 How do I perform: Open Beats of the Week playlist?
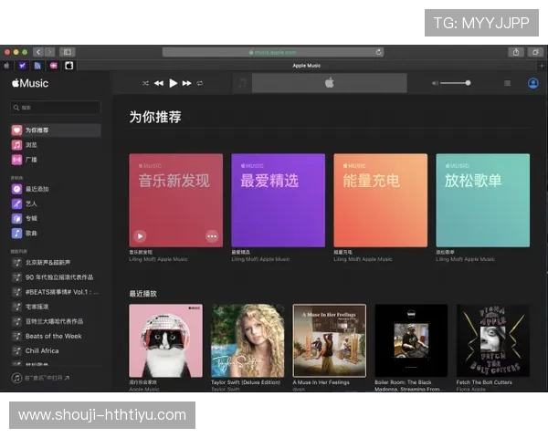56,336
